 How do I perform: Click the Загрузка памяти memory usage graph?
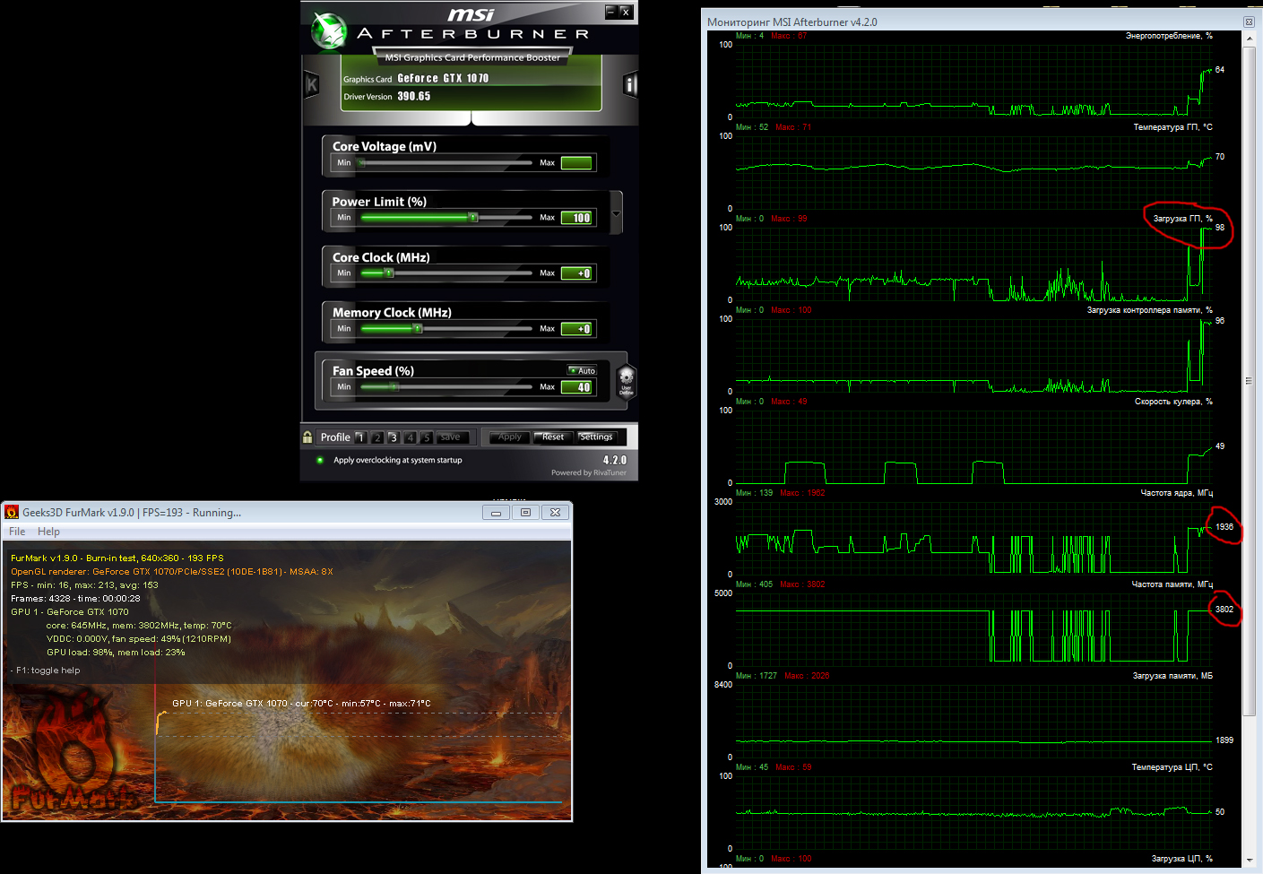974,721
